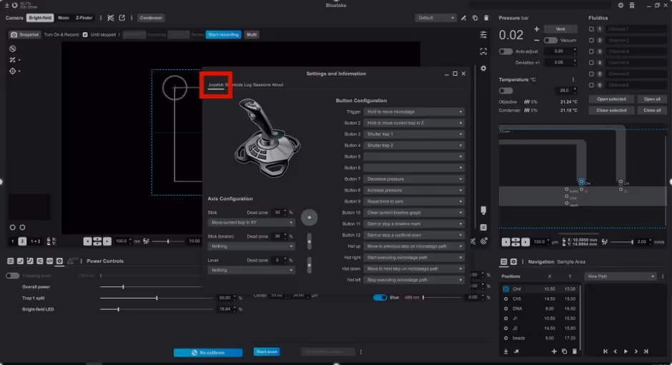Adjust the Overall power slider

pos(123,287)
